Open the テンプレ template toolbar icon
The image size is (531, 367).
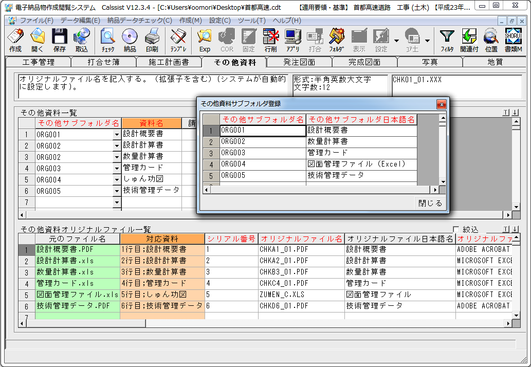(x=178, y=40)
